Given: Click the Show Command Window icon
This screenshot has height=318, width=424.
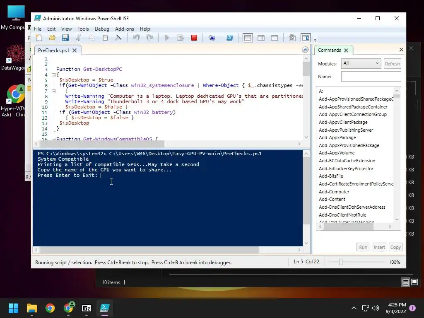Looking at the screenshot, I should (x=292, y=38).
